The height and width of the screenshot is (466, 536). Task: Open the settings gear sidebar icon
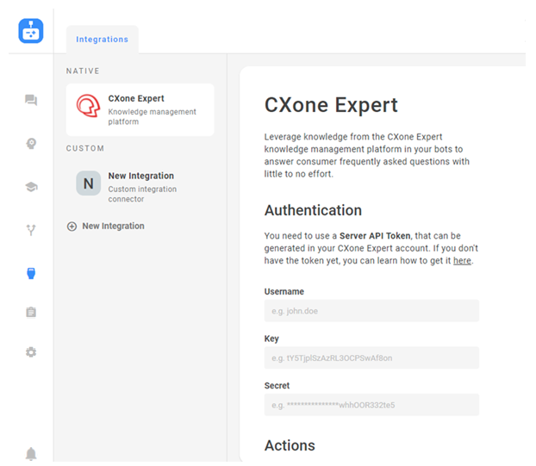point(31,352)
